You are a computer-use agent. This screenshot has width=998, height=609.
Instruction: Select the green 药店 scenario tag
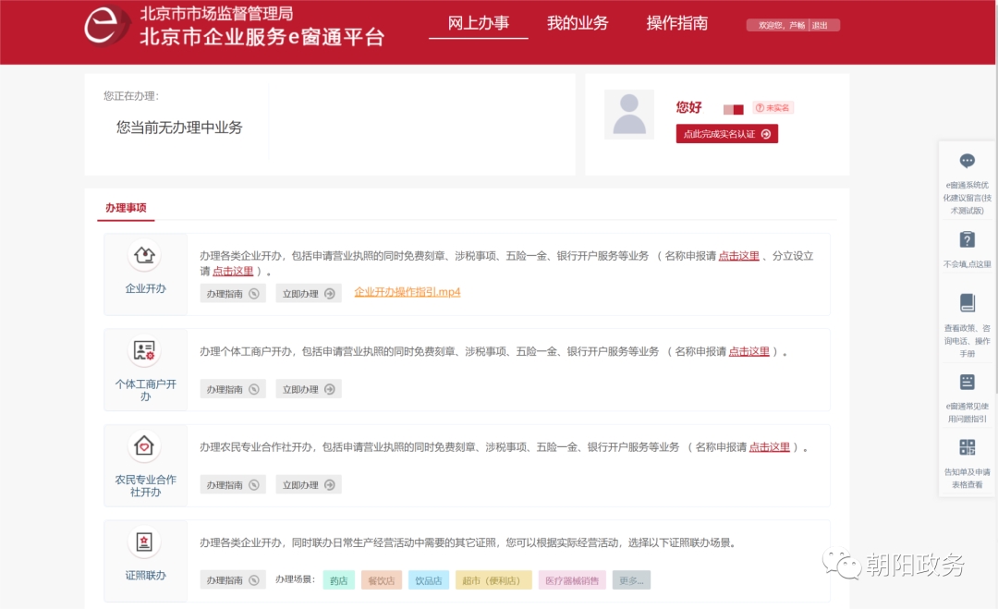coord(338,581)
